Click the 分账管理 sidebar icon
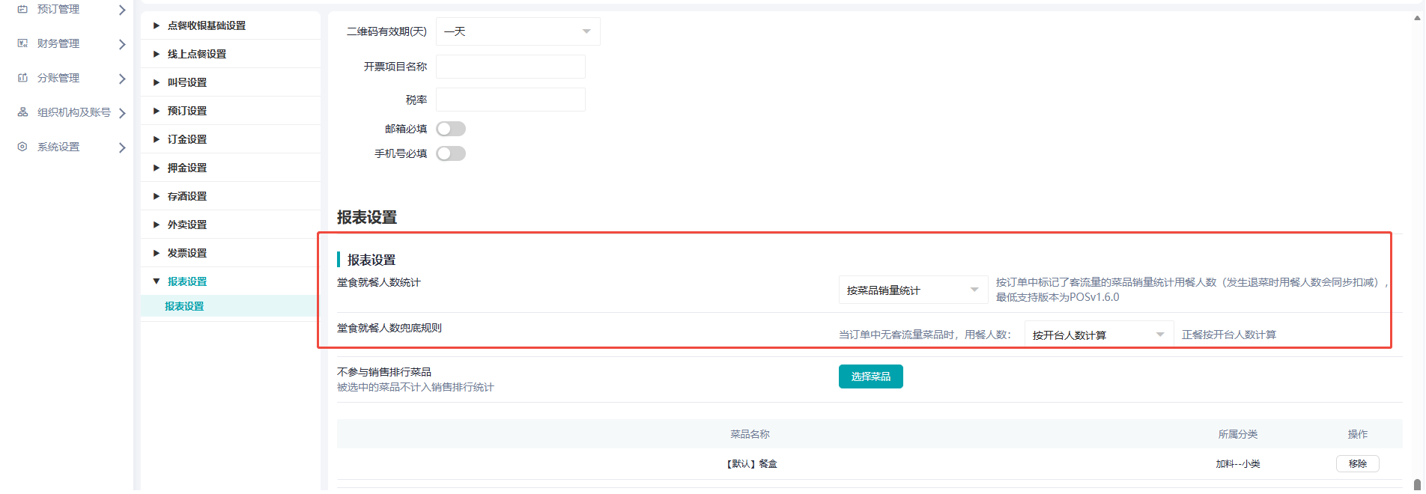Viewport: 1426px width, 494px height. tap(22, 78)
